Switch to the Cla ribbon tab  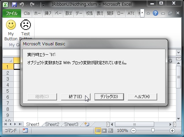(x=27, y=13)
